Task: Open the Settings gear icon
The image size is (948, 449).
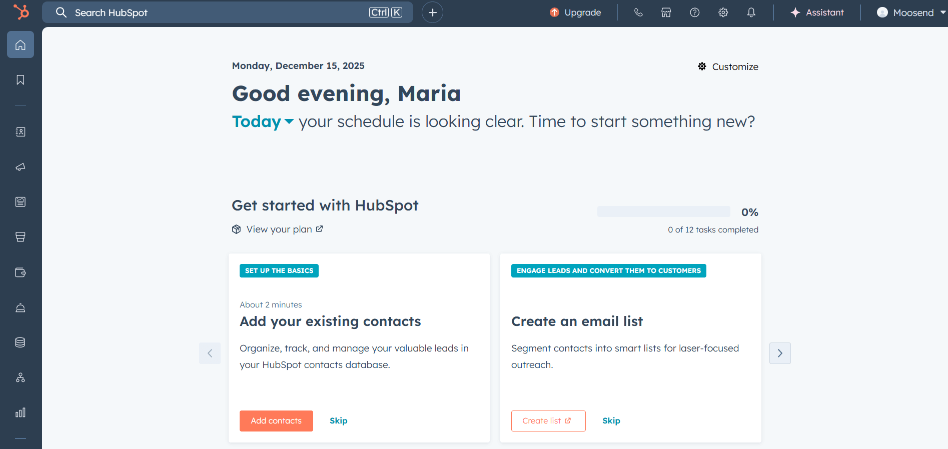Action: coord(723,12)
